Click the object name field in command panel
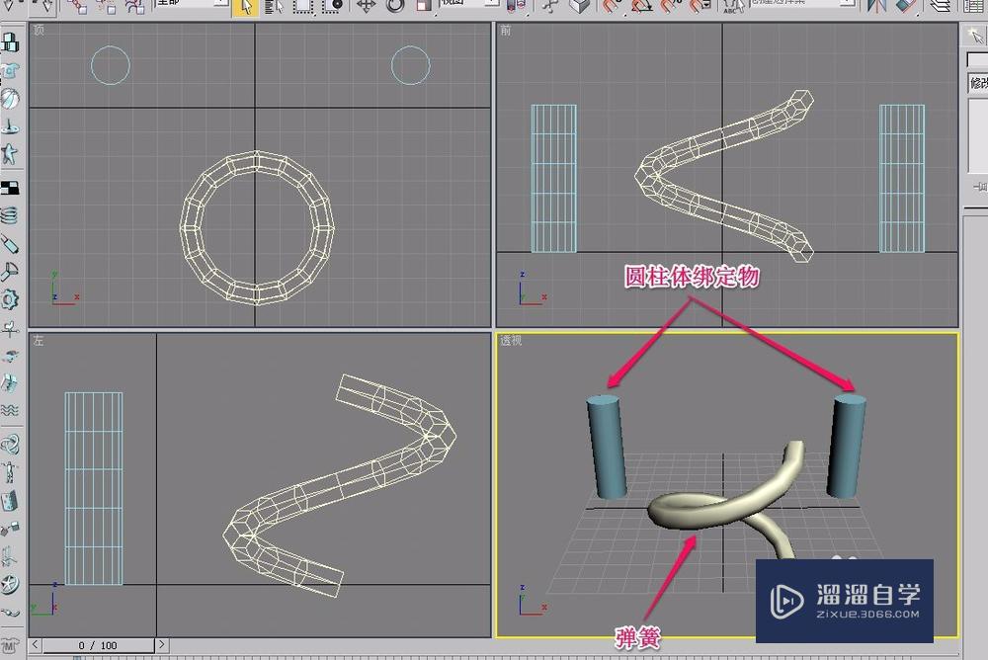 point(978,59)
